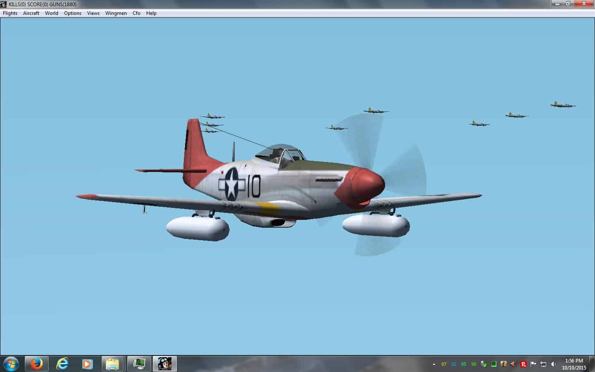Image resolution: width=595 pixels, height=372 pixels.
Task: Open the Options menu
Action: pyautogui.click(x=73, y=13)
